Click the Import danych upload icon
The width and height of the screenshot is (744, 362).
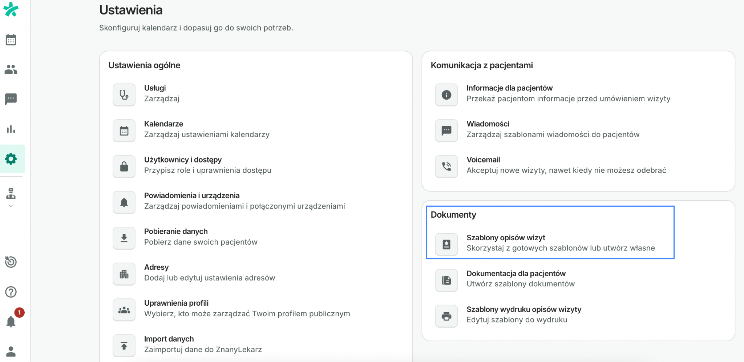tap(124, 346)
